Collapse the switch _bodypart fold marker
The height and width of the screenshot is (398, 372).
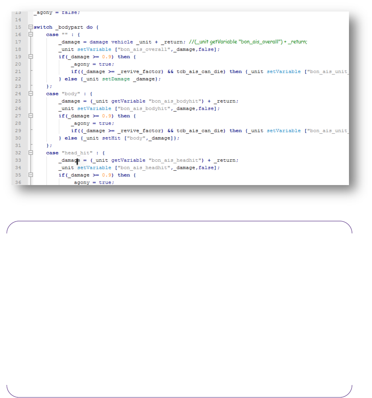point(31,27)
